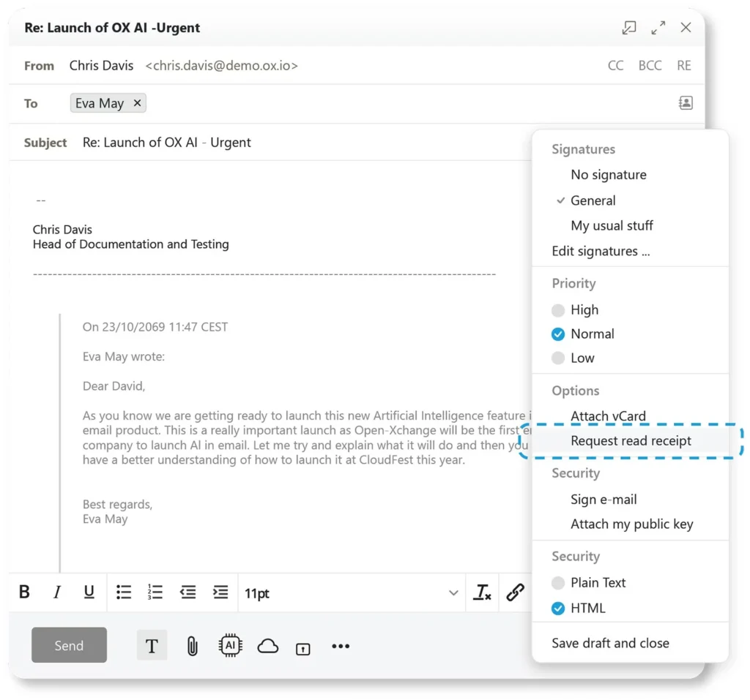Image resolution: width=750 pixels, height=700 pixels.
Task: Remove Eva May from the recipients
Action: click(x=137, y=103)
